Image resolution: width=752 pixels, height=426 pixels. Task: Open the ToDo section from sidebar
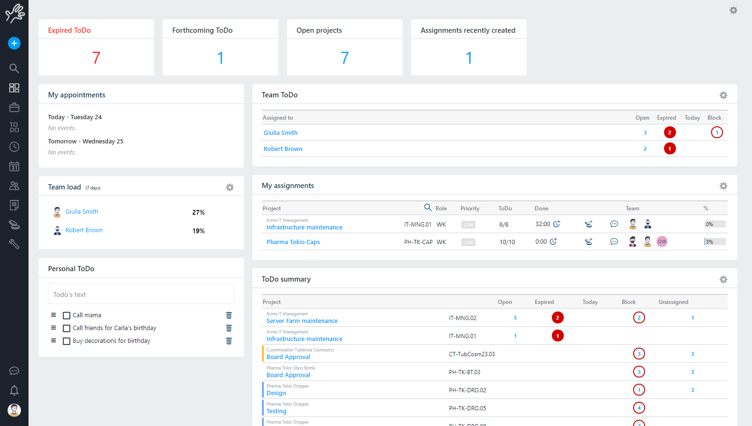(14, 127)
